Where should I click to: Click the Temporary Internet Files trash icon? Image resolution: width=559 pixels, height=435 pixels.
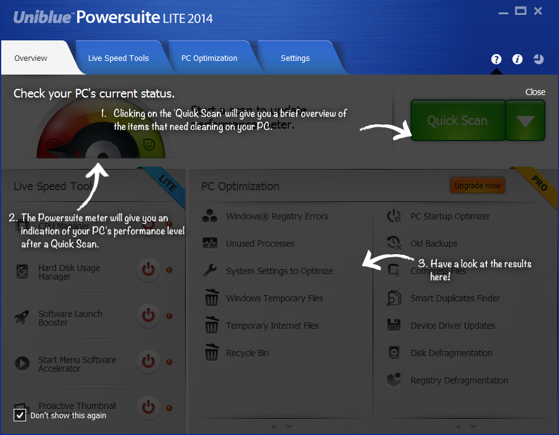tap(211, 325)
